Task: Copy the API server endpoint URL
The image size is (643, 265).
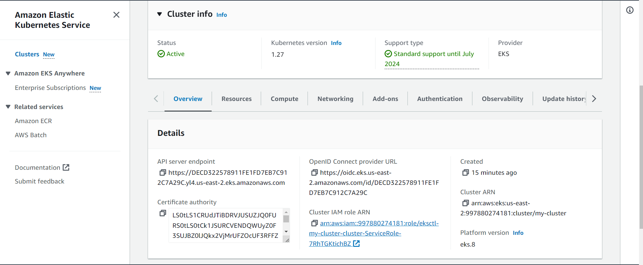Action: (163, 172)
